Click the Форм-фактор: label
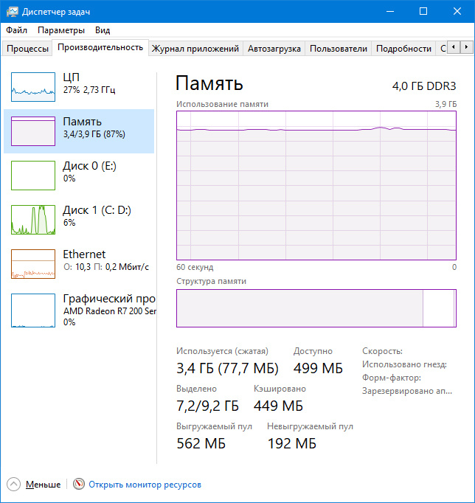 (x=392, y=378)
